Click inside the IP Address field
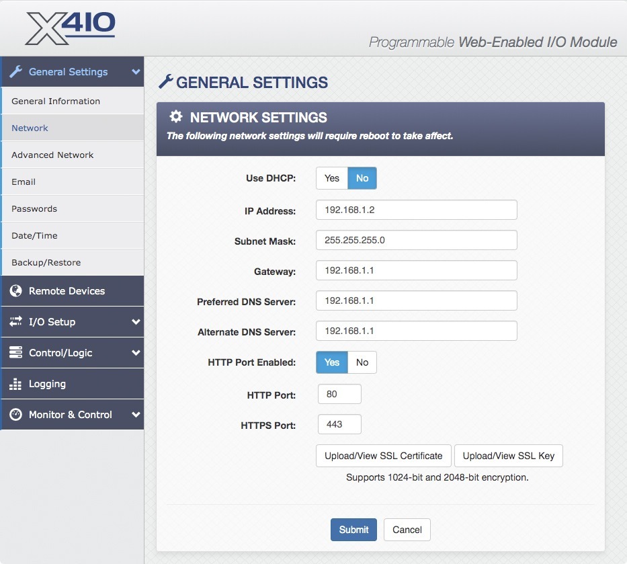Image resolution: width=627 pixels, height=564 pixels. (416, 210)
